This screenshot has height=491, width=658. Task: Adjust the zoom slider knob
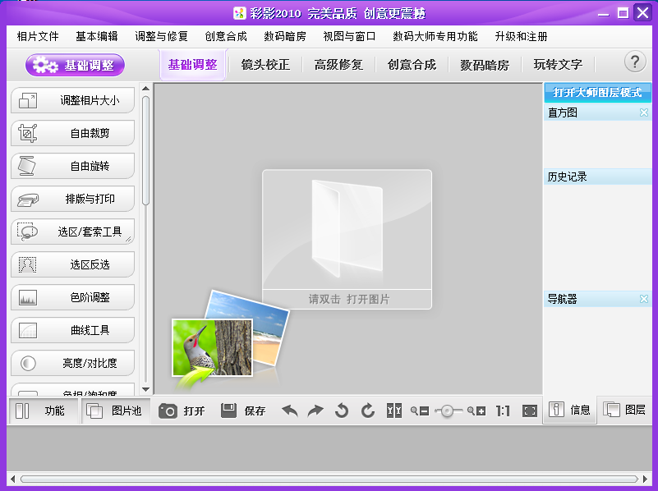click(448, 411)
